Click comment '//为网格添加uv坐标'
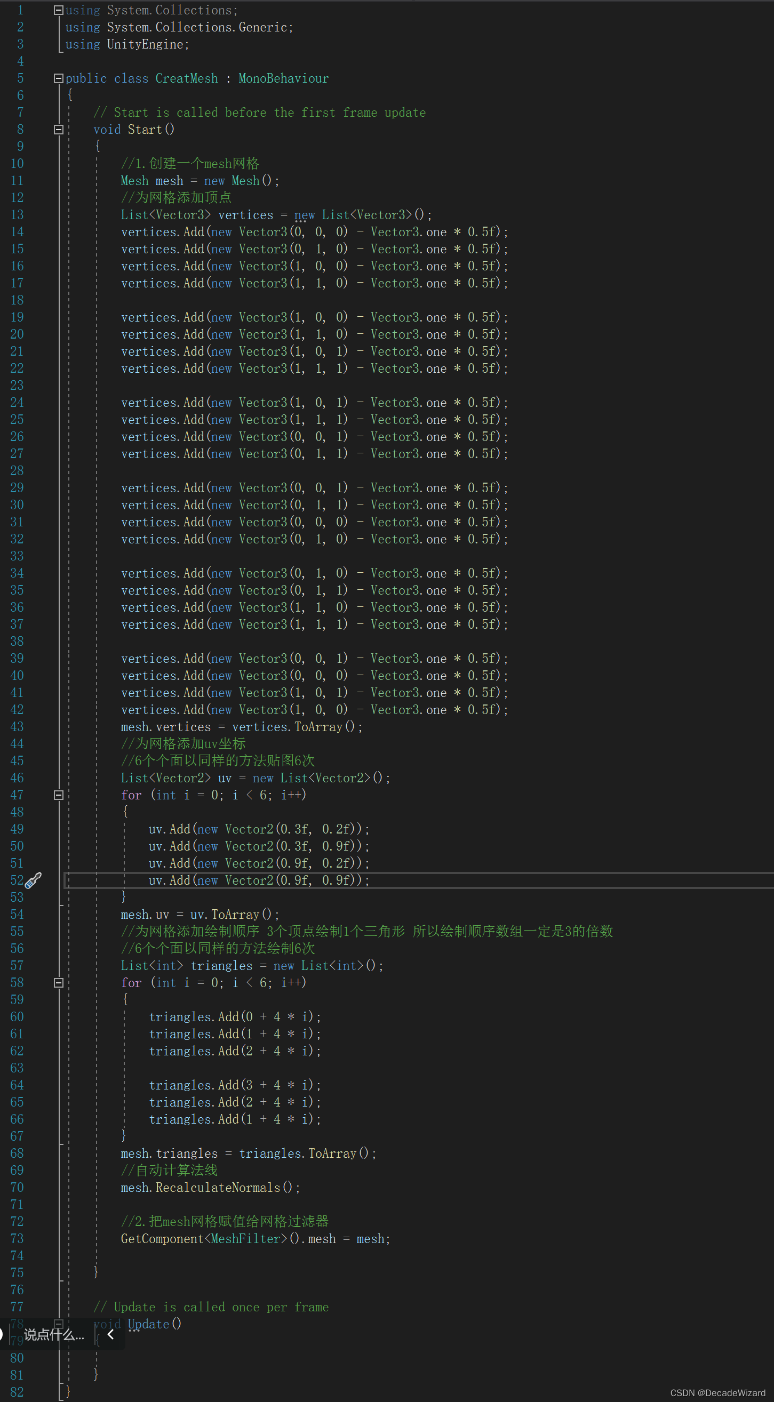774x1402 pixels. (183, 743)
